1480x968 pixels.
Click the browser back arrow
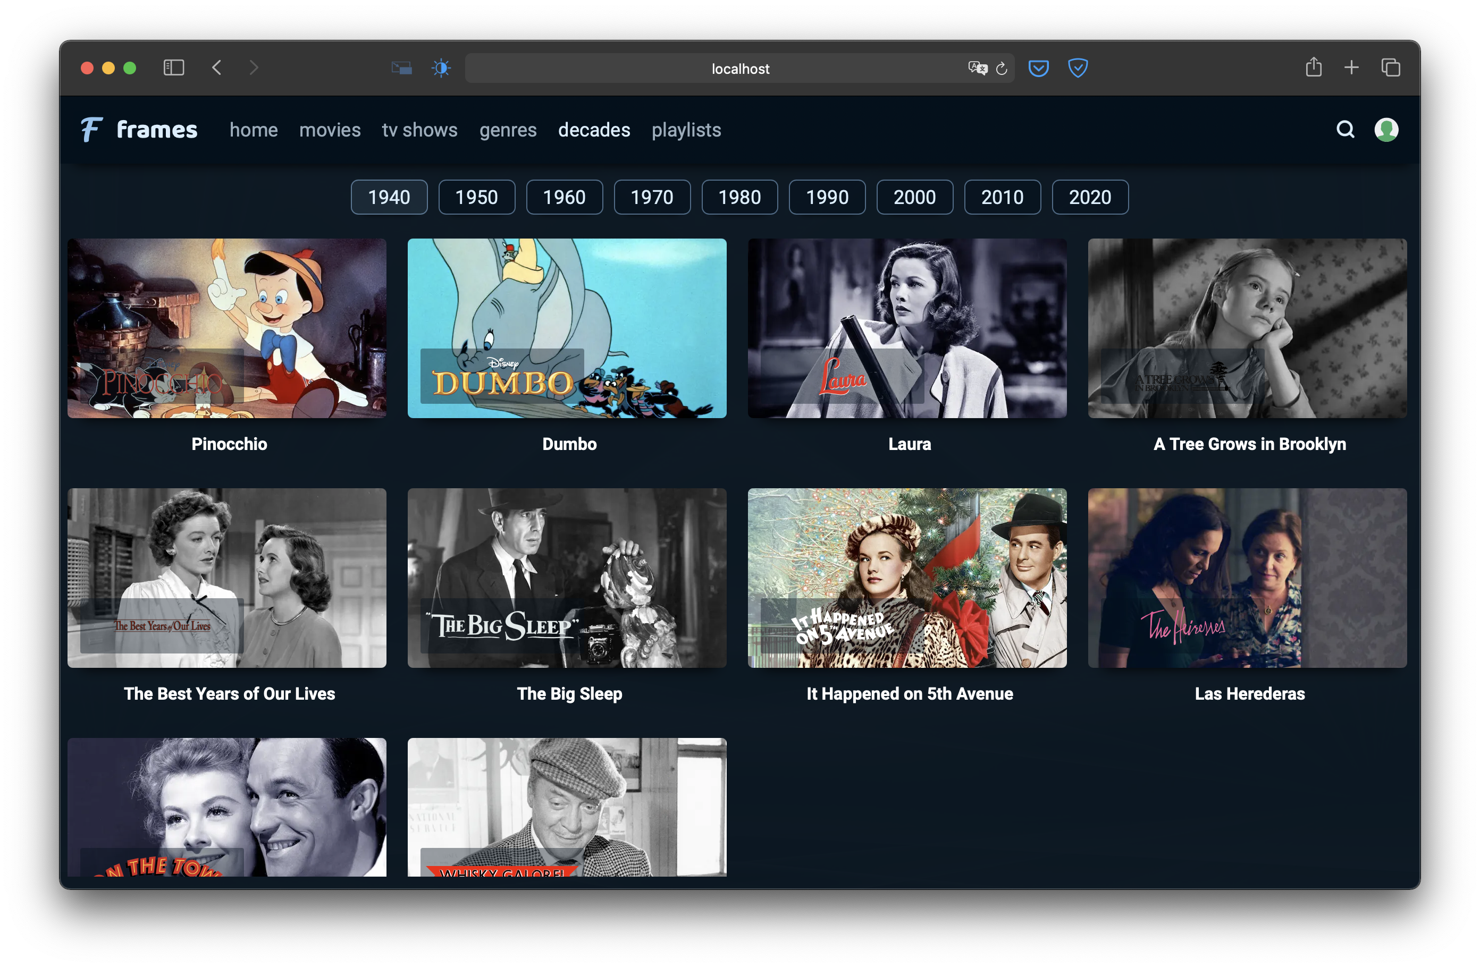point(217,67)
